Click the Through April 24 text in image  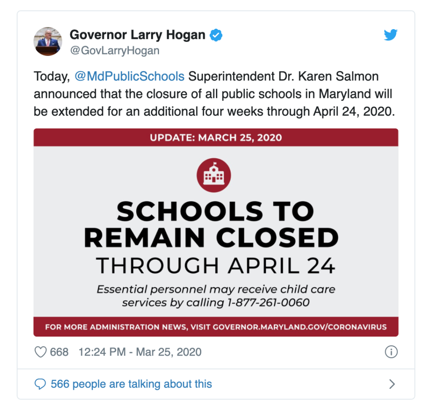(x=216, y=266)
